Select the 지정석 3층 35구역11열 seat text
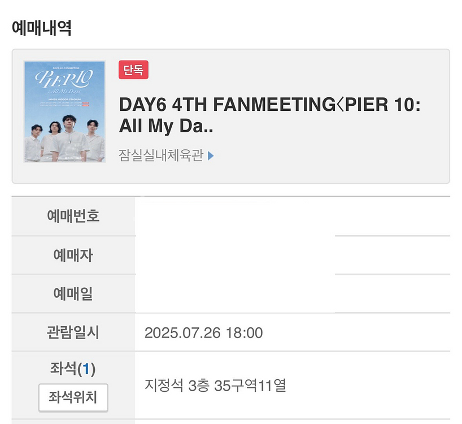The width and height of the screenshot is (462, 424). 215,385
